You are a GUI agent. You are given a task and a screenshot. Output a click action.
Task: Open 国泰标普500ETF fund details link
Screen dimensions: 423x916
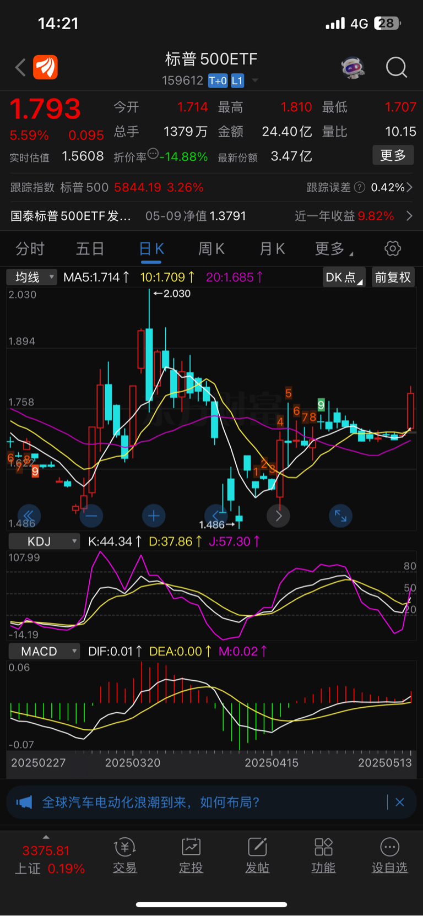click(71, 216)
